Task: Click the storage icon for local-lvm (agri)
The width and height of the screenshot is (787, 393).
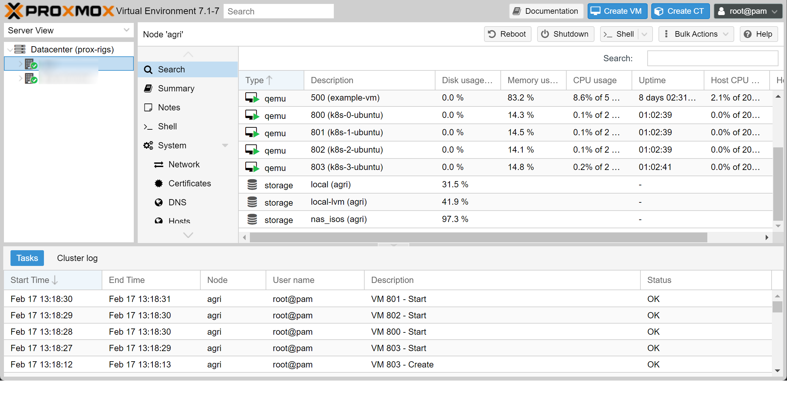Action: [x=252, y=202]
